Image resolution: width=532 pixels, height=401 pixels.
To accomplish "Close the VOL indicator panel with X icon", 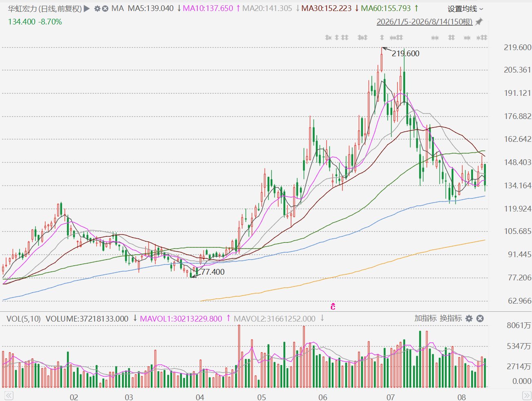I will (x=480, y=319).
